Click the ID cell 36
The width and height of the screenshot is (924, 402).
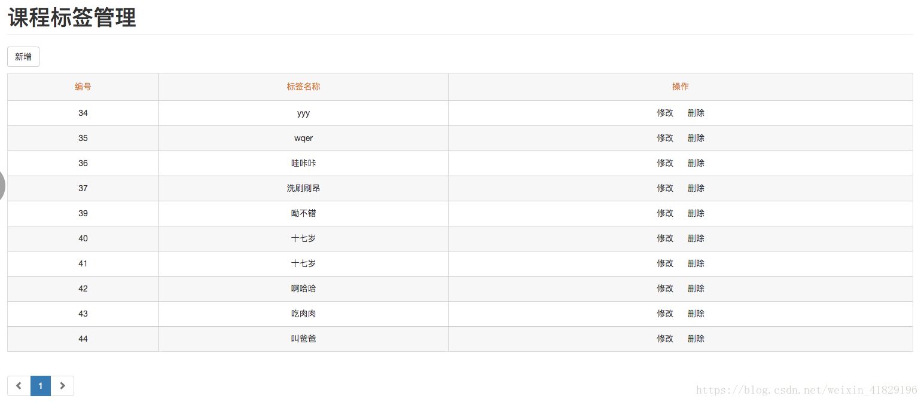click(83, 163)
